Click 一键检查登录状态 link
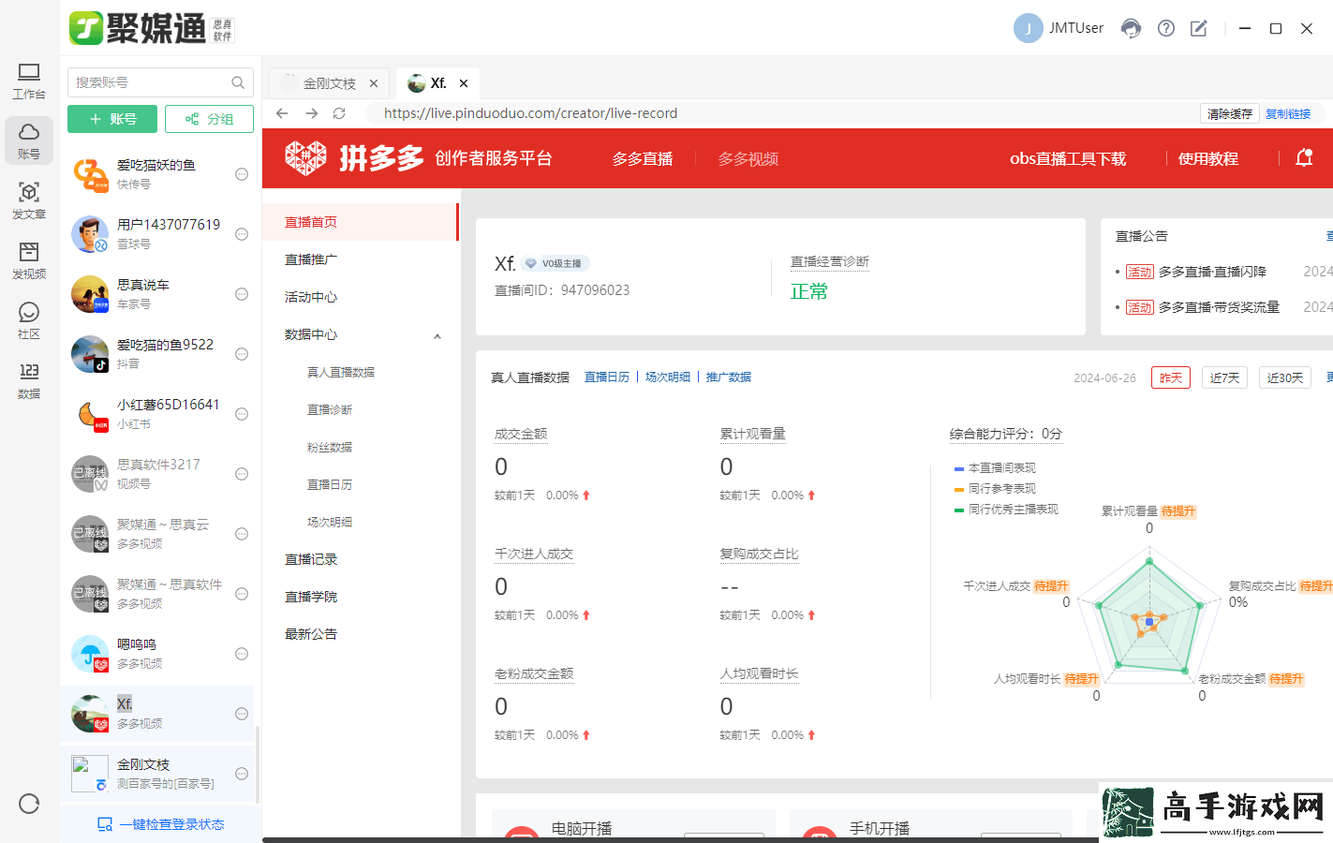 tap(161, 824)
